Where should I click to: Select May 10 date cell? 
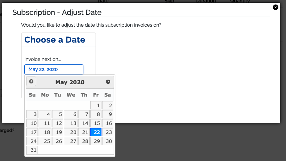click(x=32, y=123)
